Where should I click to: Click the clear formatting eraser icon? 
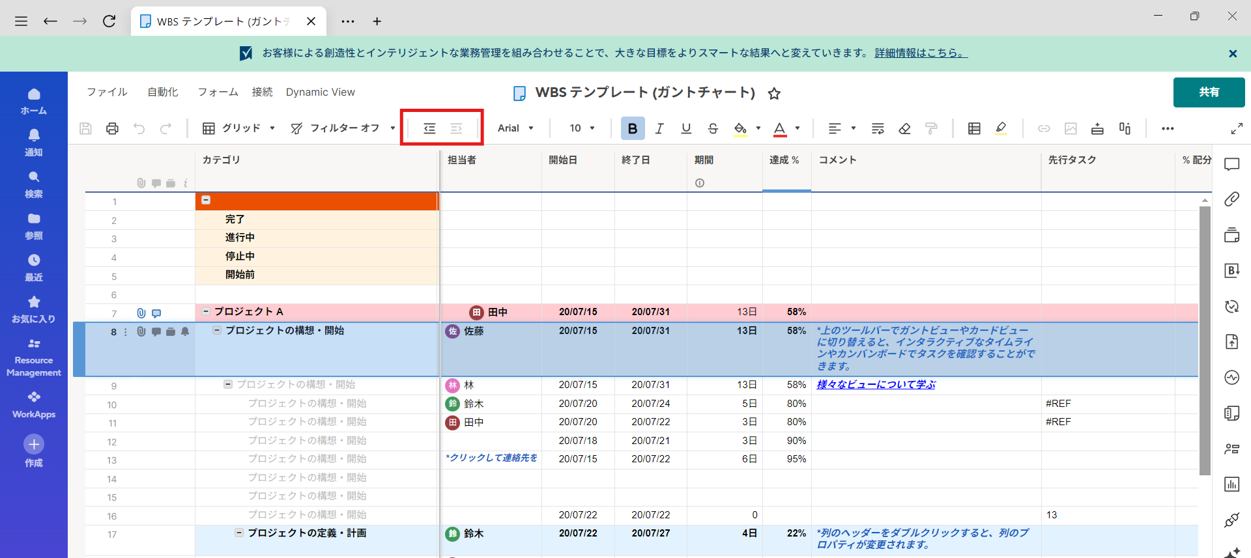coord(904,128)
